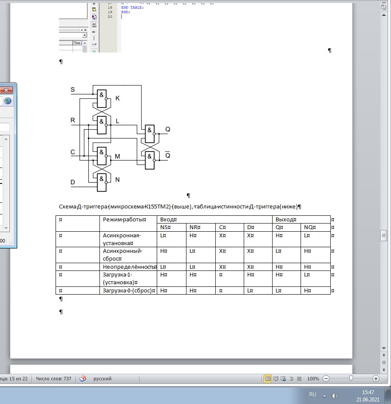Image resolution: width=391 pixels, height=404 pixels.
Task: Click the resize grip of left window
Action: (11, 242)
